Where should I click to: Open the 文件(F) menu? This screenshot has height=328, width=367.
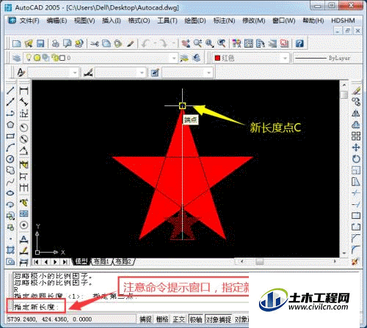(29, 20)
